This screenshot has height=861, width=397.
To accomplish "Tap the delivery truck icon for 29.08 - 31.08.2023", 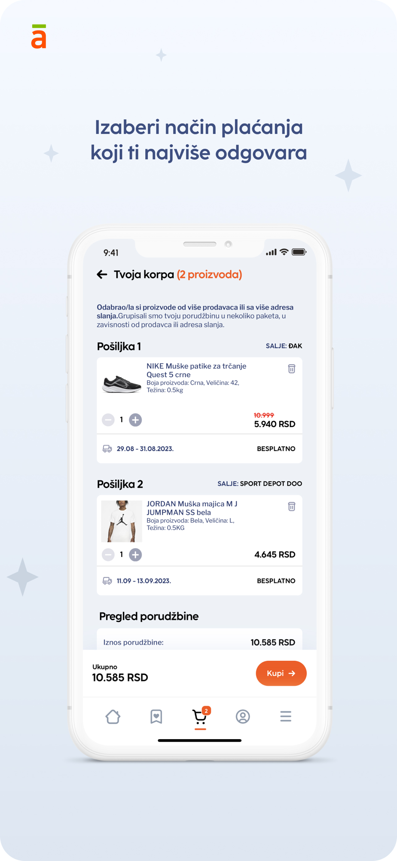I will [x=107, y=449].
